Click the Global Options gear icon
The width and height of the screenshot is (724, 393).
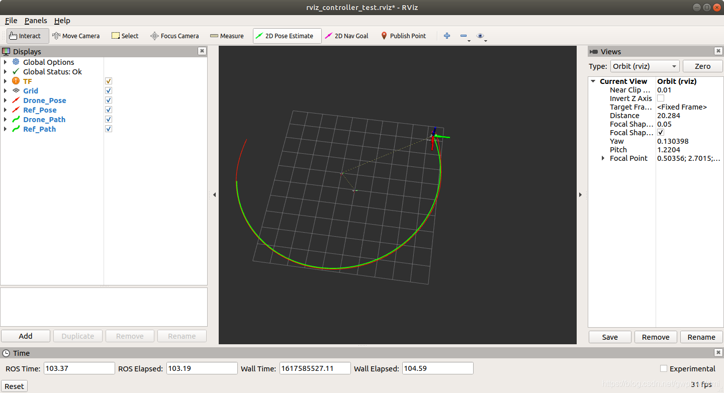coord(16,62)
